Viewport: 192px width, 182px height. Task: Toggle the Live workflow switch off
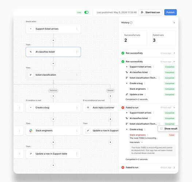click(86, 12)
